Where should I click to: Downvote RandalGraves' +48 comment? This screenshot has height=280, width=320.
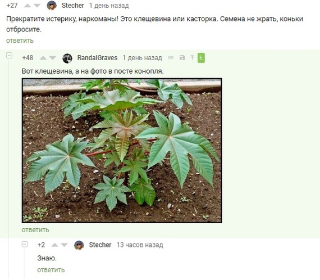click(52, 58)
